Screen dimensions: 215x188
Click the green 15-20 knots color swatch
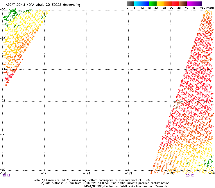pyautogui.click(x=153, y=3)
